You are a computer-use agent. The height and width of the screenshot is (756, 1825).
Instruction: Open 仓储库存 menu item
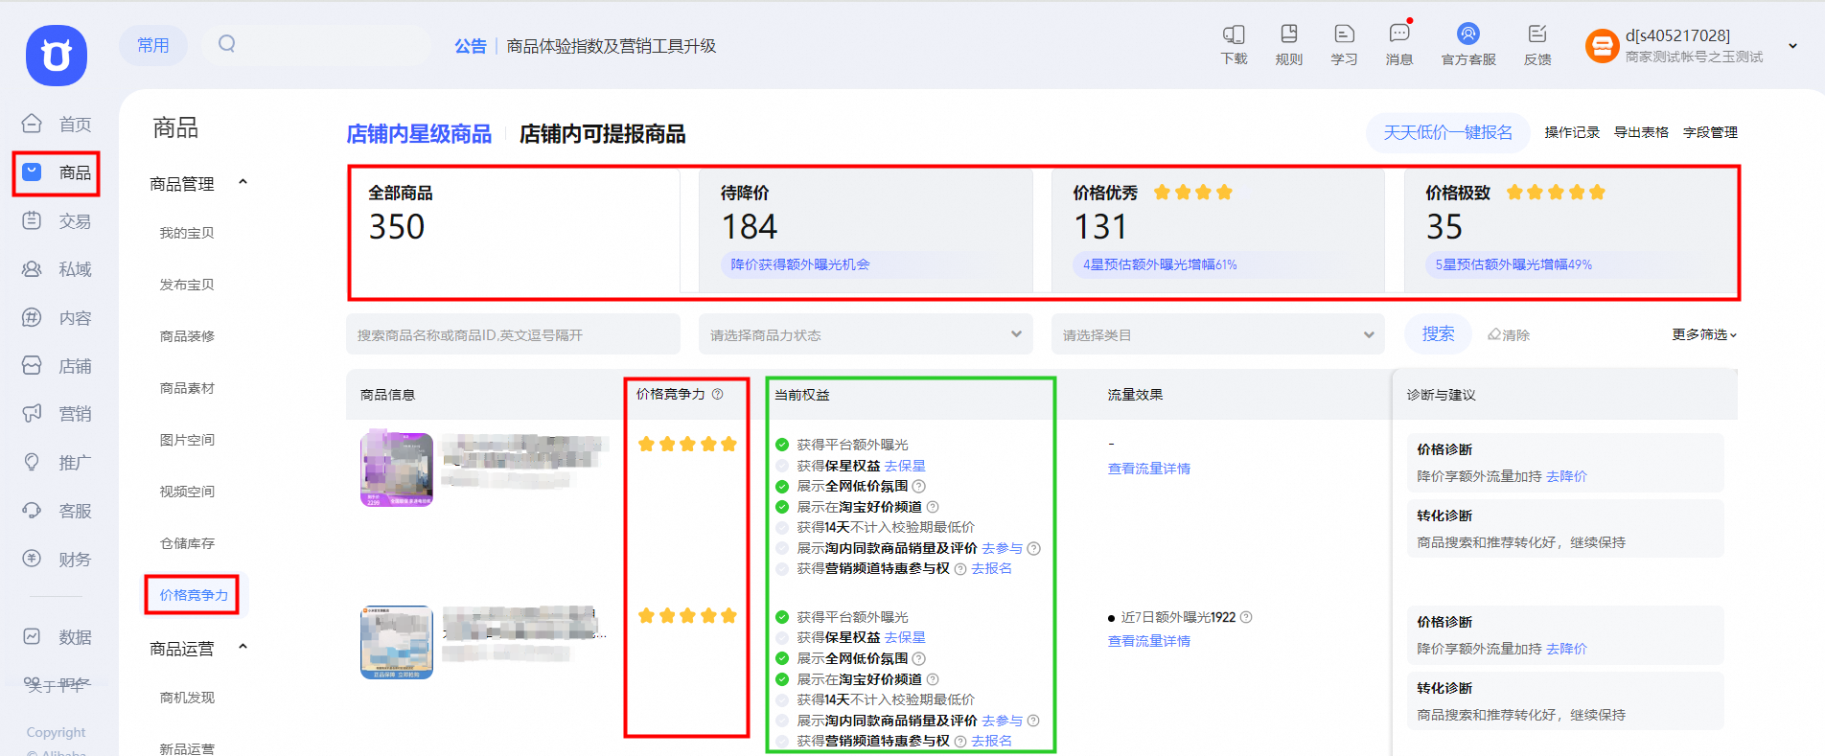(187, 543)
